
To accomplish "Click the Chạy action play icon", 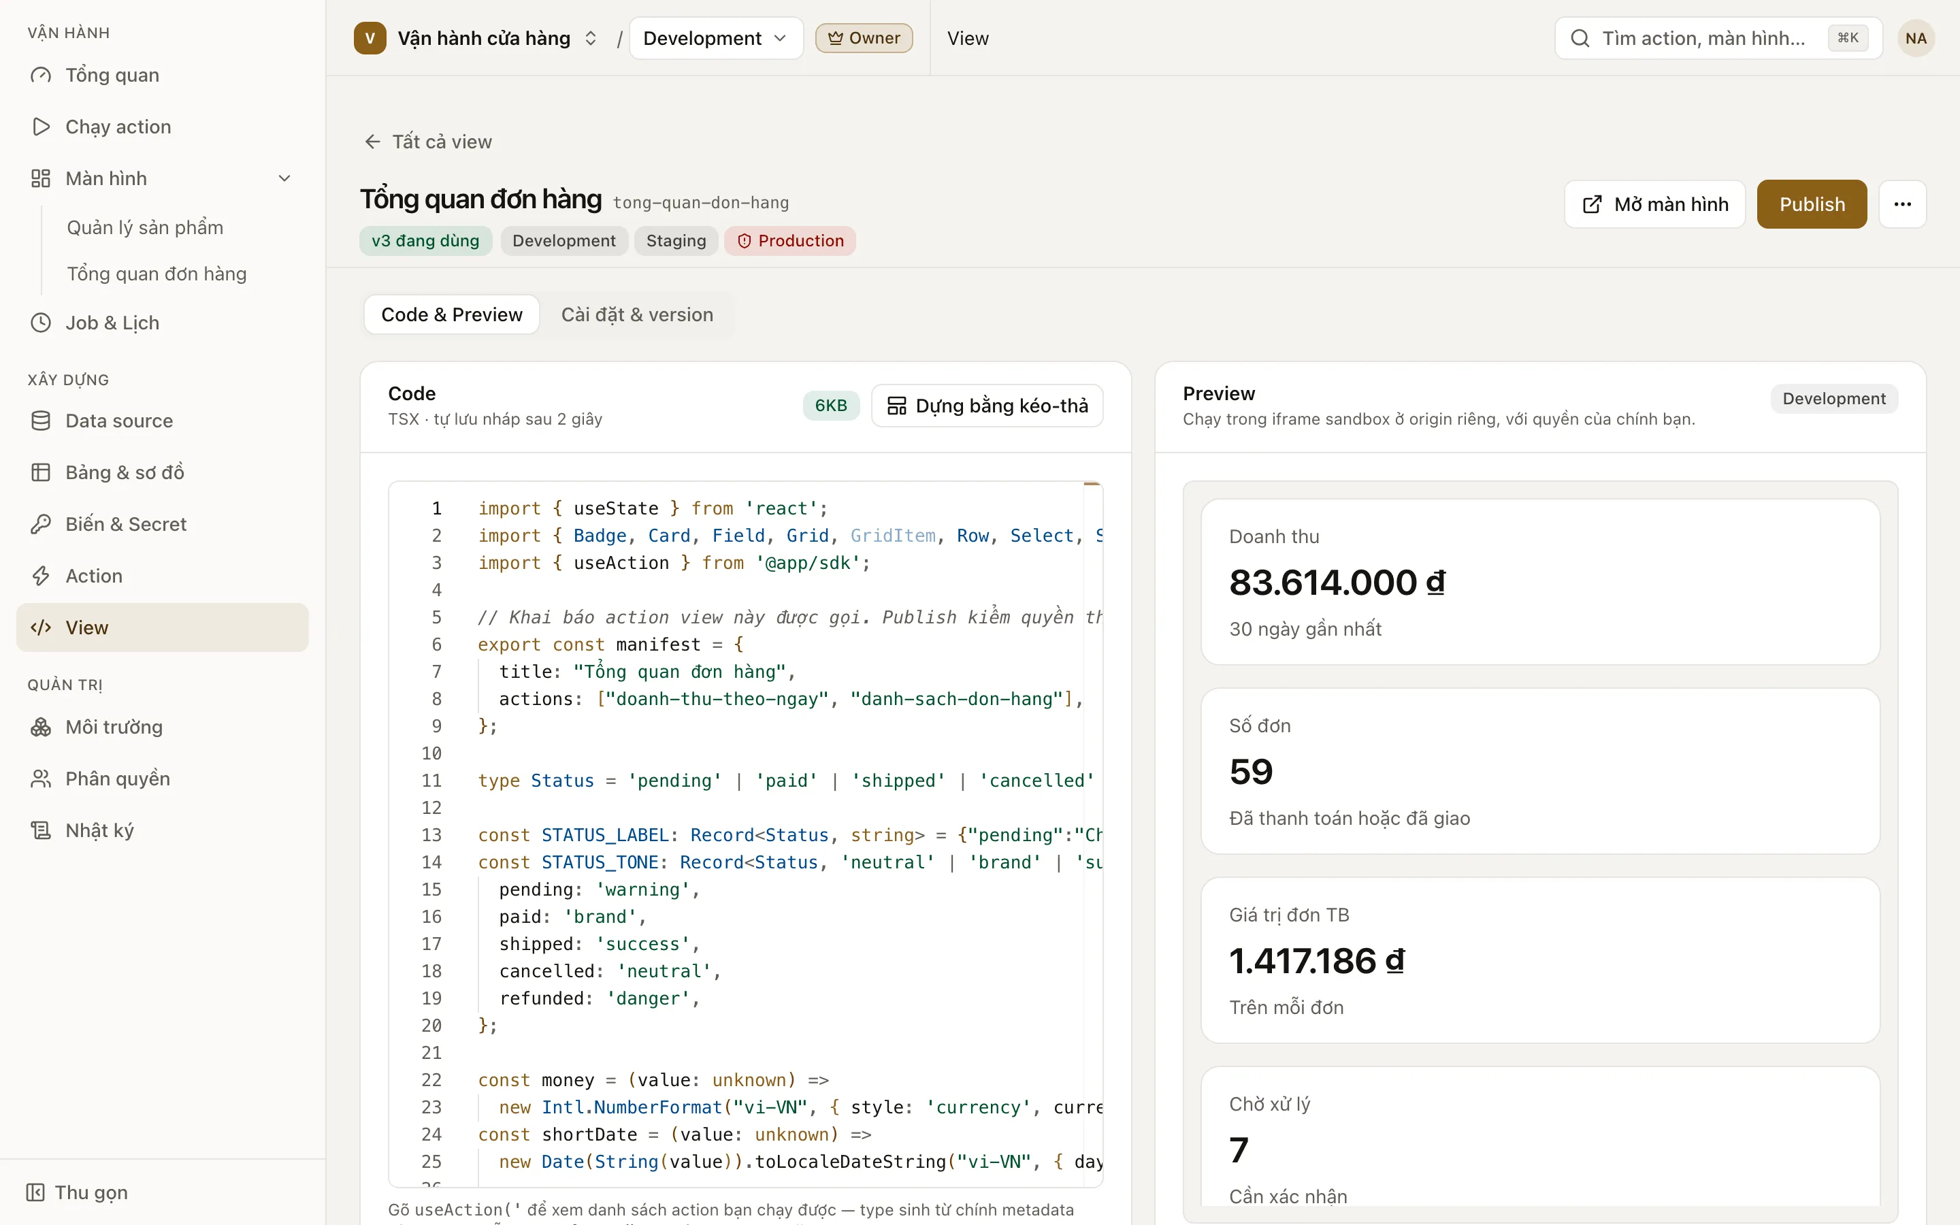I will click(41, 127).
